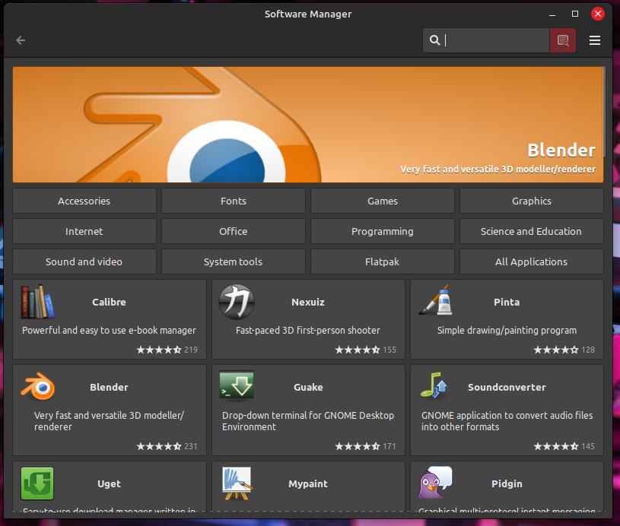This screenshot has width=620, height=526.
Task: Click Guake's star rating 171
Action: [366, 446]
